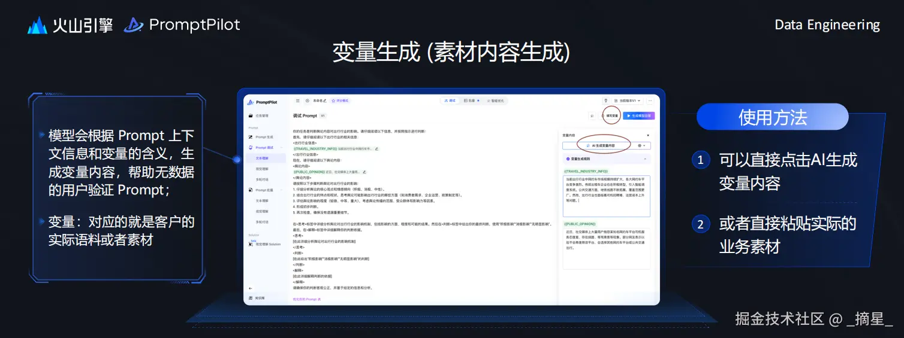Select 多轮对话 under Prompt 批量

click(262, 221)
